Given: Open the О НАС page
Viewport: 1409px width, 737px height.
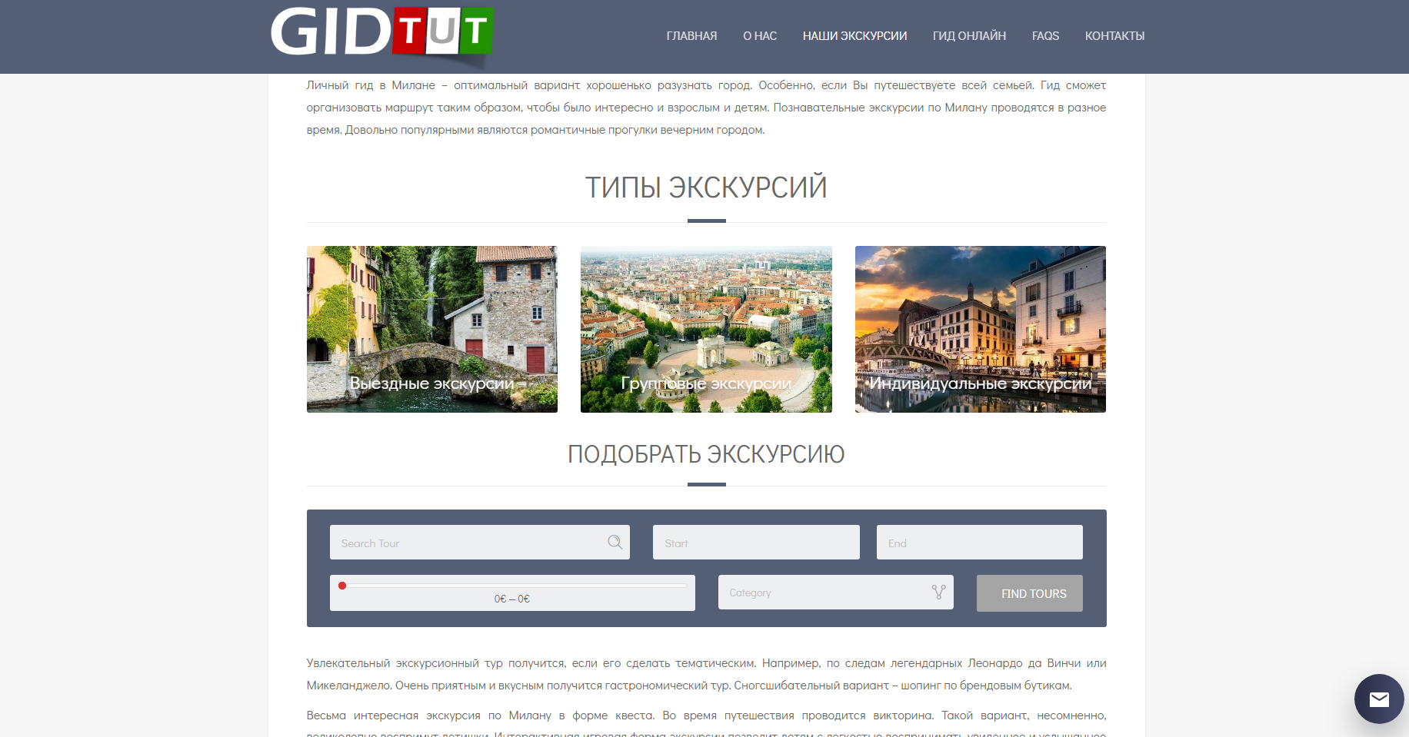Looking at the screenshot, I should coord(759,36).
